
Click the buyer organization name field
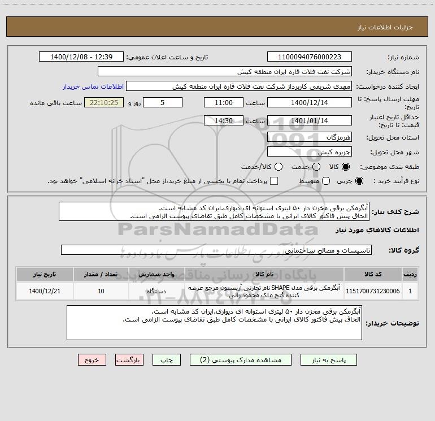coord(225,72)
